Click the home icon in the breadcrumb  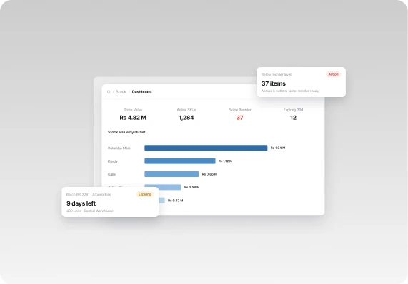(x=109, y=92)
